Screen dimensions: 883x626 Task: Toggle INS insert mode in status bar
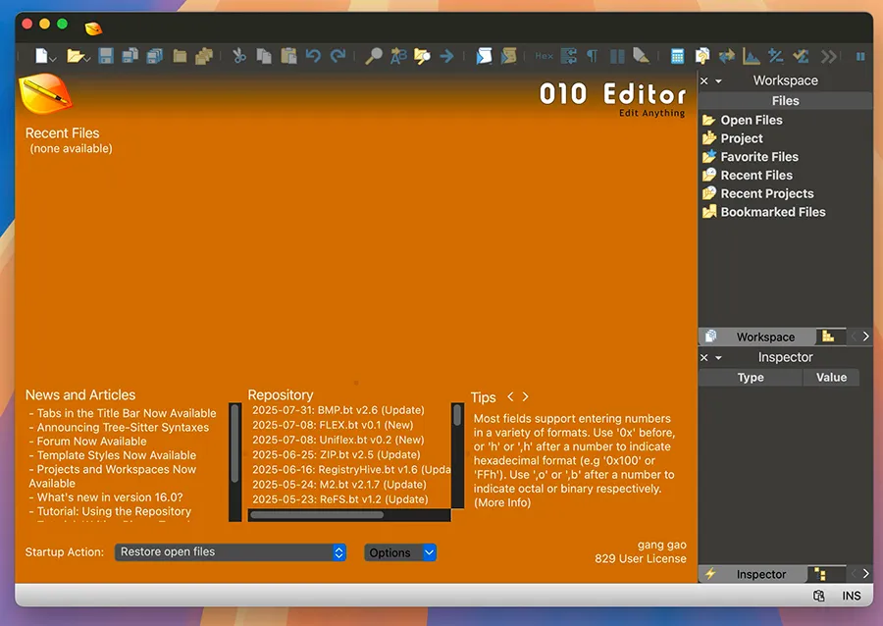tap(851, 596)
